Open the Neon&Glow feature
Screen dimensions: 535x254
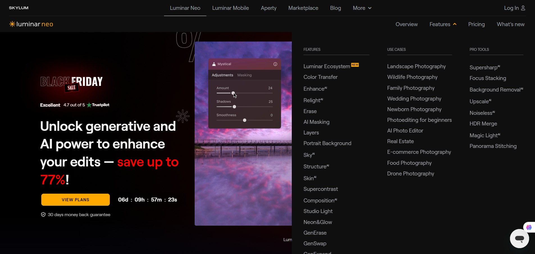(318, 222)
